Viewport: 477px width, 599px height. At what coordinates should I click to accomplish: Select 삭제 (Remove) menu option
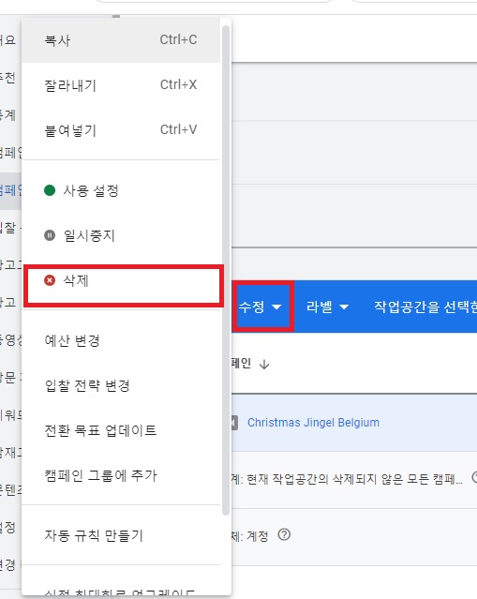pyautogui.click(x=121, y=281)
